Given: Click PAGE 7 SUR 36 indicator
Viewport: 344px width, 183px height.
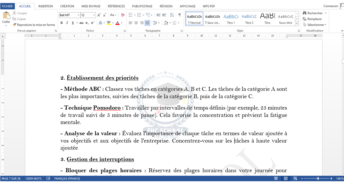Looking at the screenshot, I should tap(11, 178).
